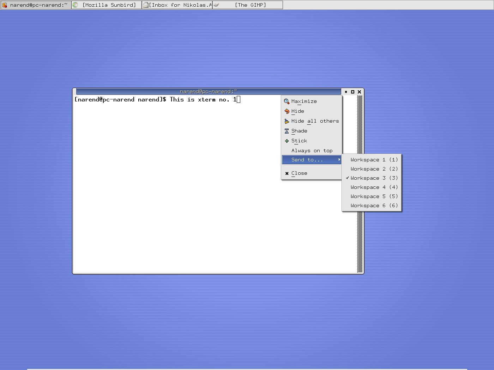494x370 pixels.
Task: Switch to the Inbox for Nikolas taskbar button
Action: click(177, 5)
